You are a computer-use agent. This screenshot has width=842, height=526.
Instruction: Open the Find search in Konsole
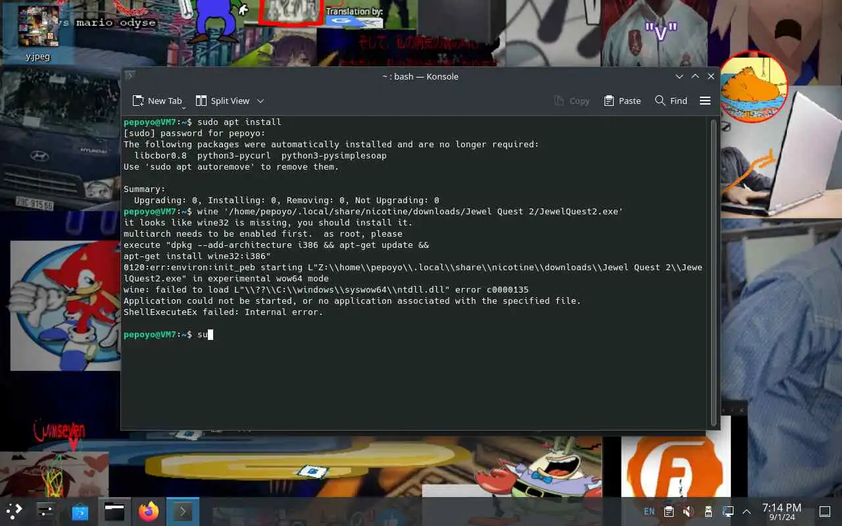671,101
